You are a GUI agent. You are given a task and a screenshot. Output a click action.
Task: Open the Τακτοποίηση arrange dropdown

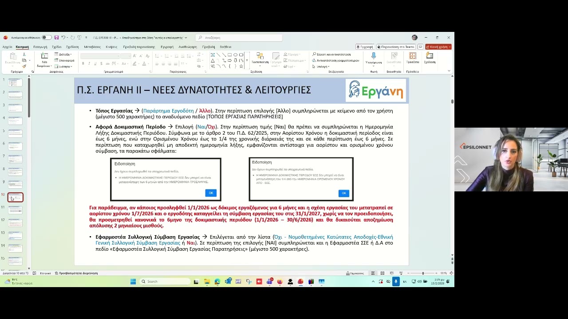[x=260, y=60]
